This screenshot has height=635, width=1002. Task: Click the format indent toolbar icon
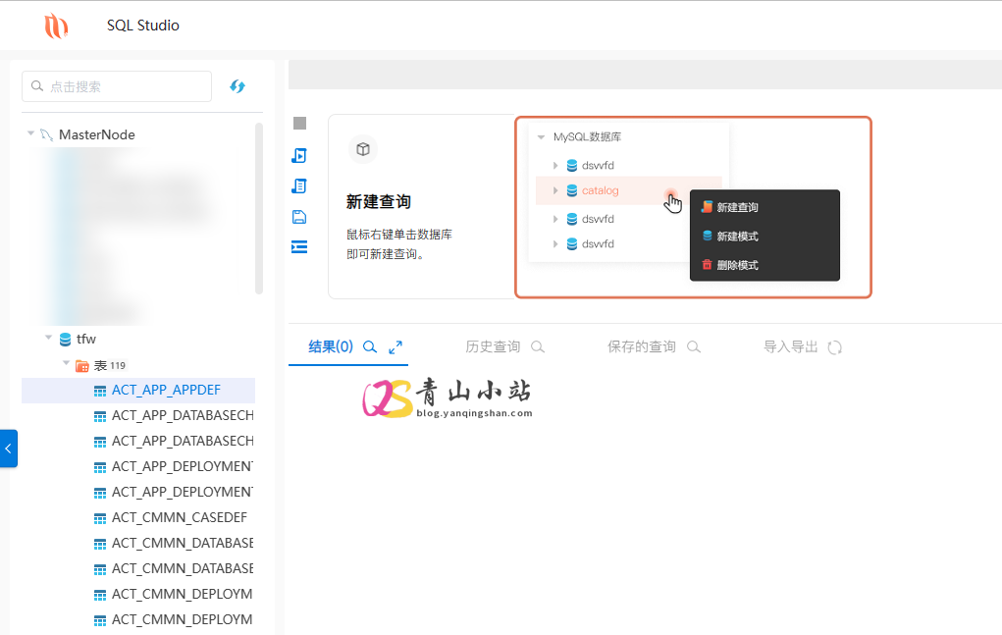click(299, 247)
